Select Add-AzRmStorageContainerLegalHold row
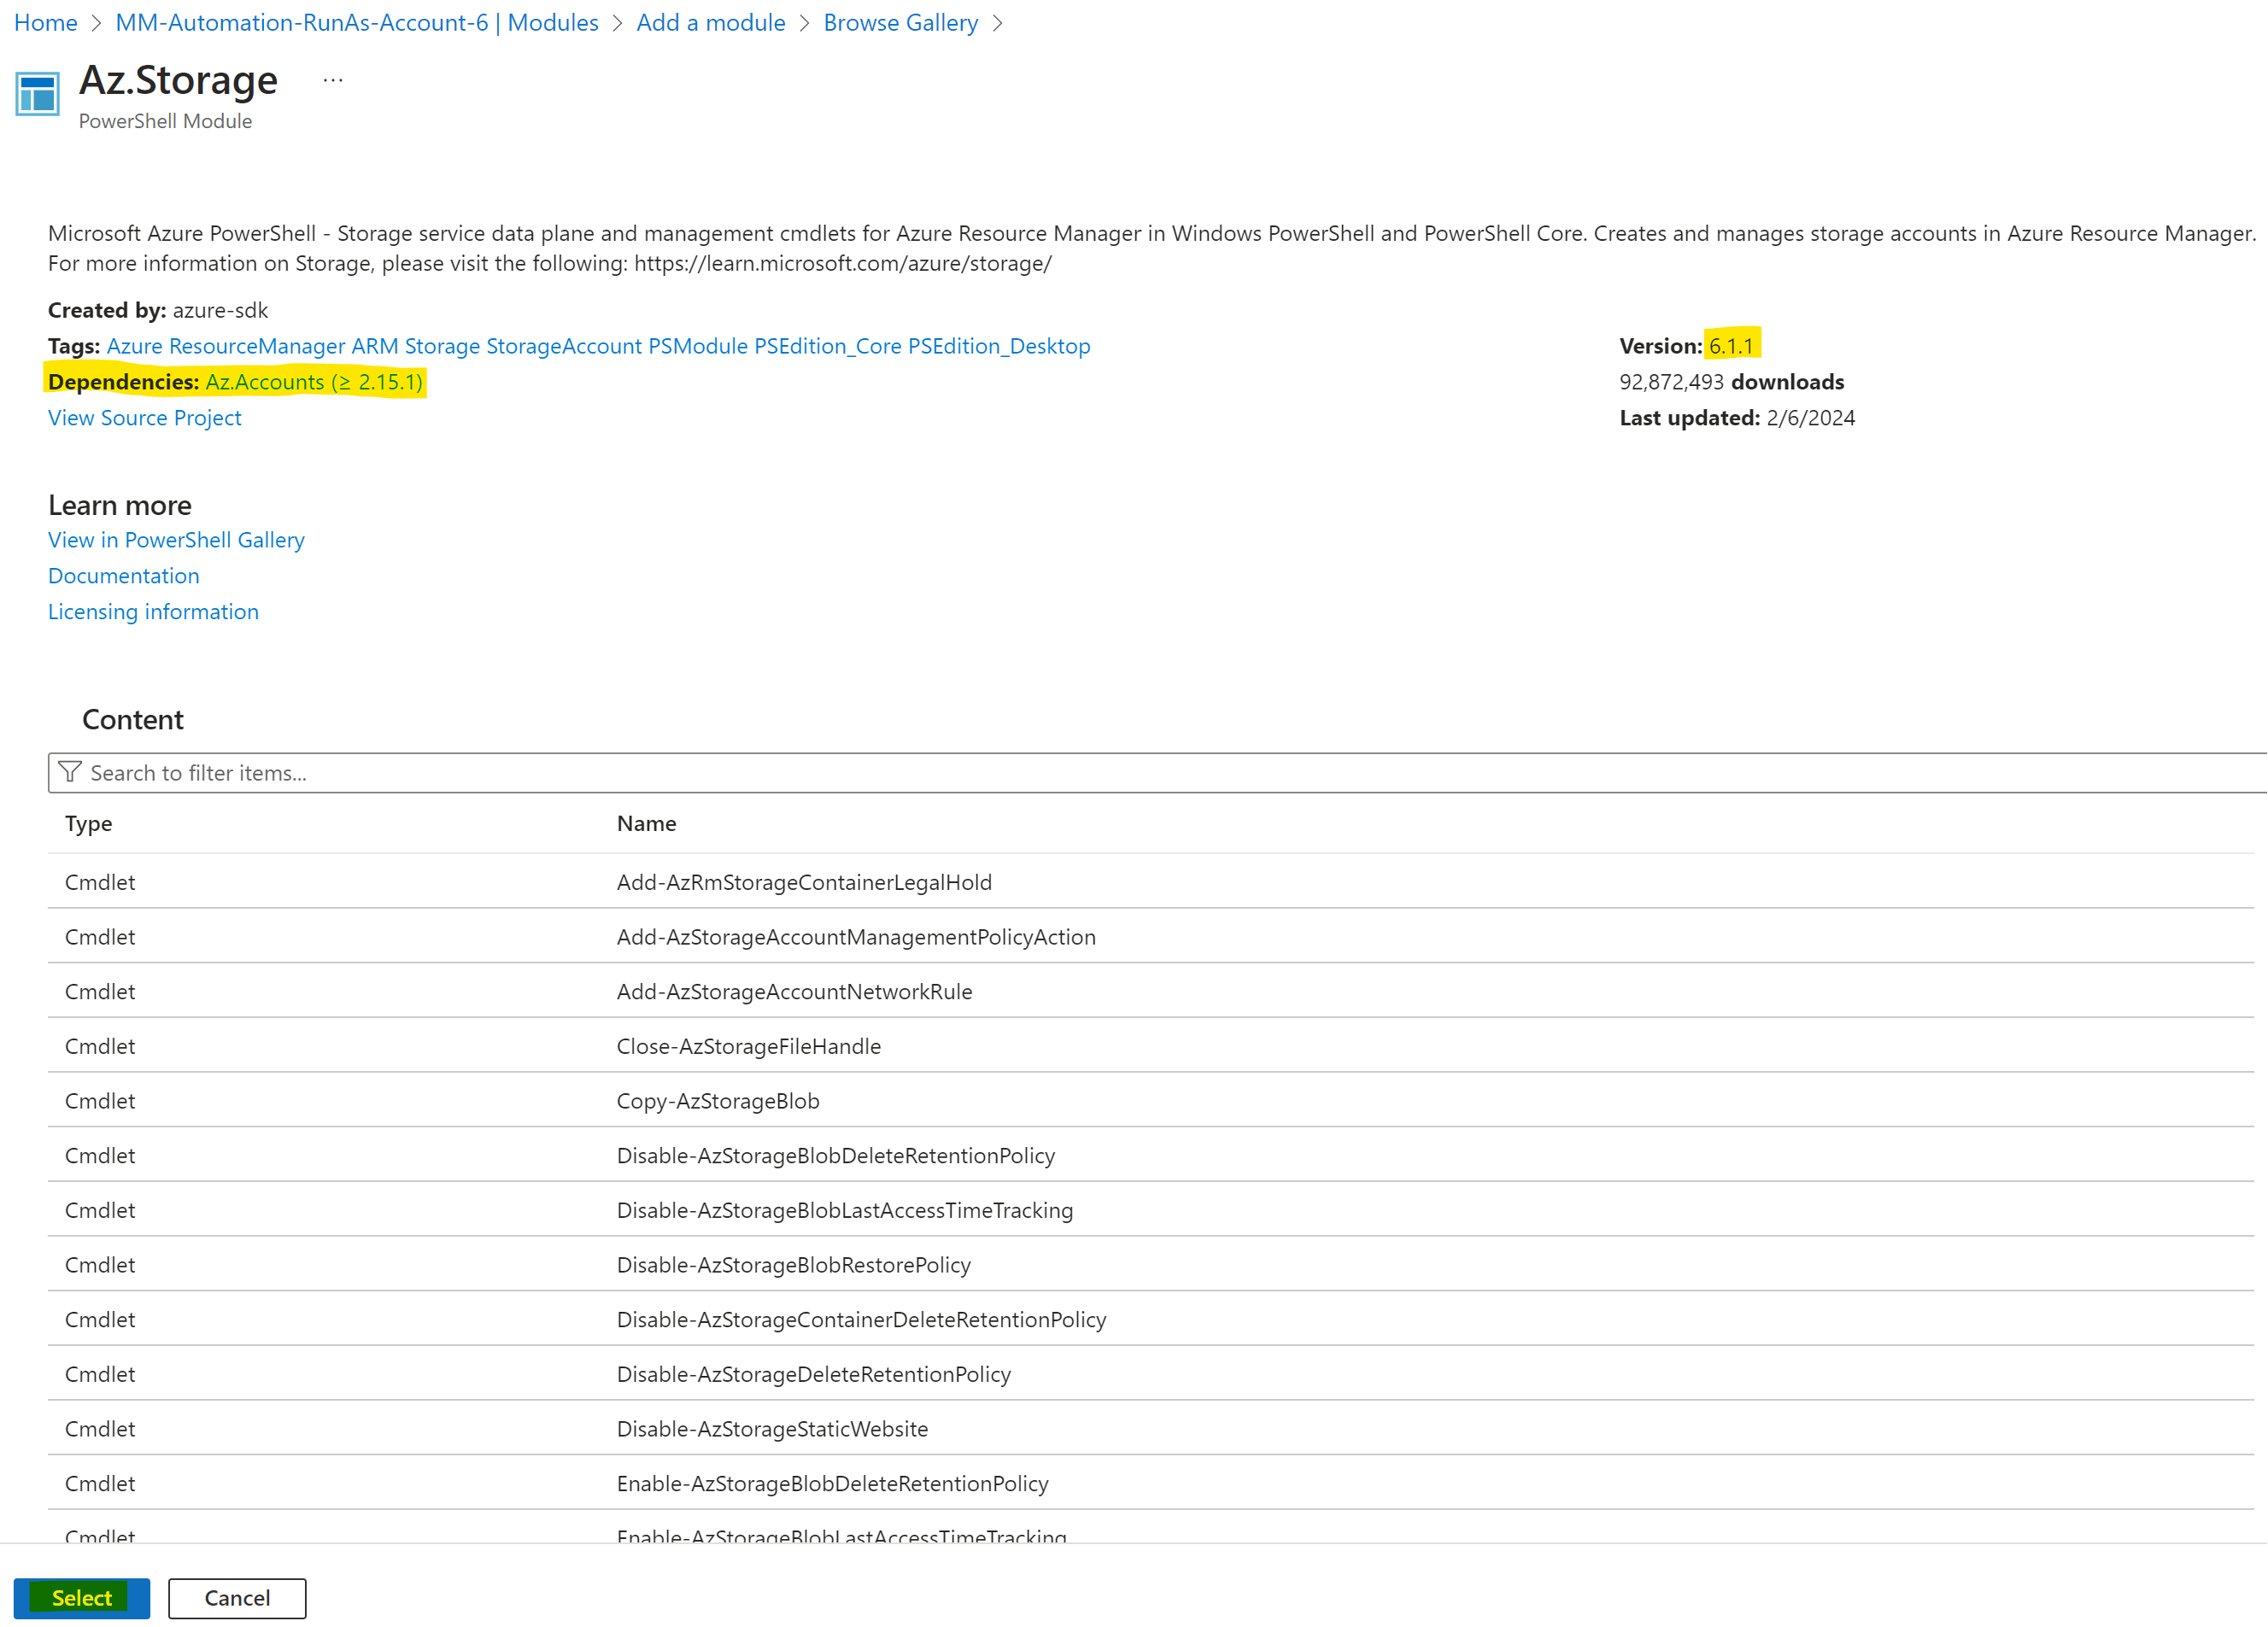The height and width of the screenshot is (1627, 2268). (1151, 882)
